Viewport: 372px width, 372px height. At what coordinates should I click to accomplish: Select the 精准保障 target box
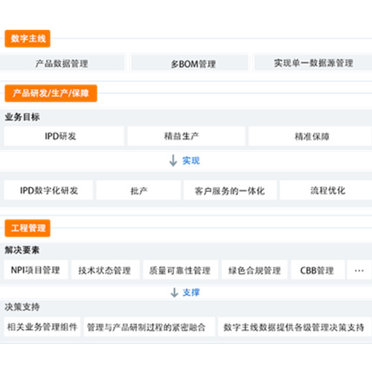[310, 136]
